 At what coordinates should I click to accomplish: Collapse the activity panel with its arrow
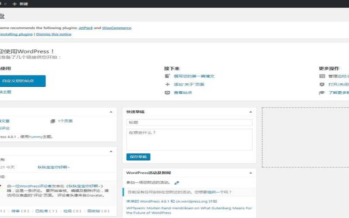pos(111,151)
